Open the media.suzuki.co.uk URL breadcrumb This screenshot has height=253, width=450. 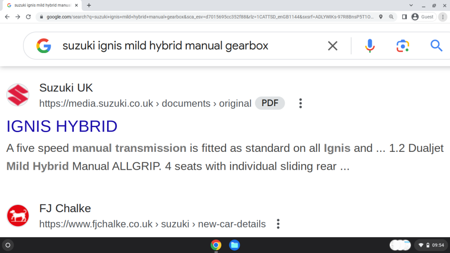pos(145,103)
